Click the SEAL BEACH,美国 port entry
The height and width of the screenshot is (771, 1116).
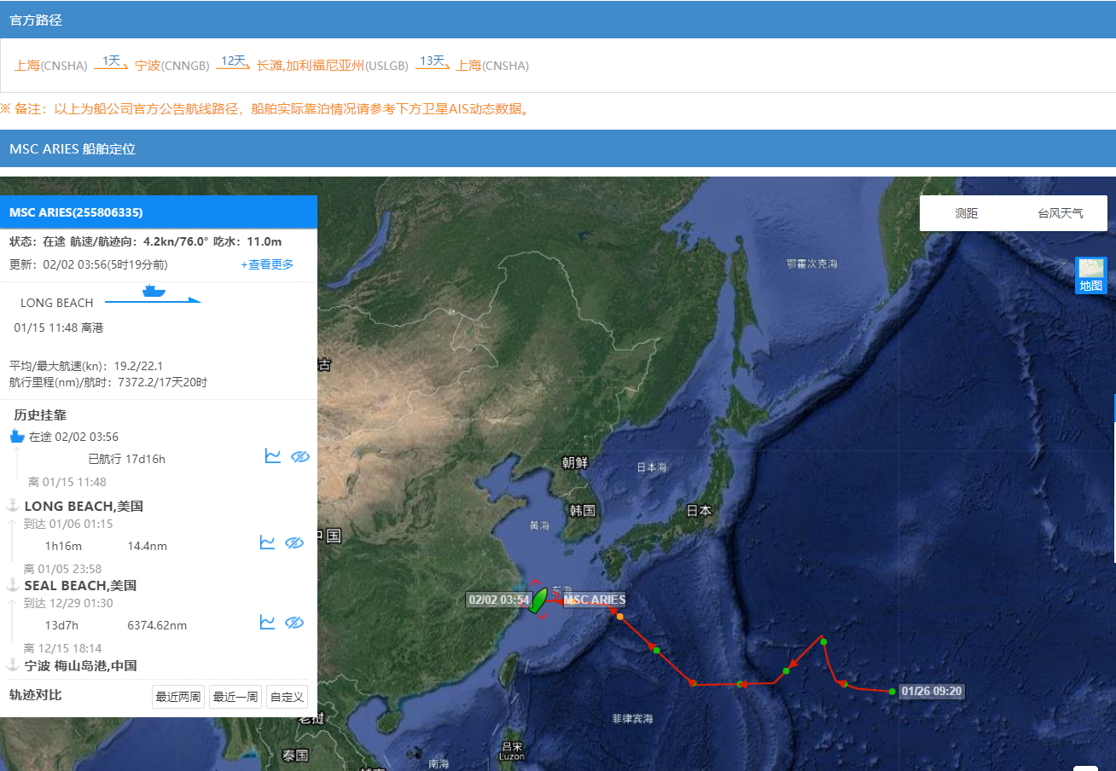tap(80, 585)
